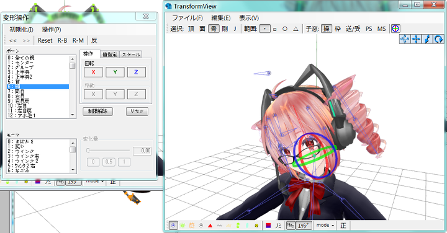Image resolution: width=447 pixels, height=233 pixels.
Task: Toggle joint selection J in TransformView toolbar
Action: (x=235, y=29)
